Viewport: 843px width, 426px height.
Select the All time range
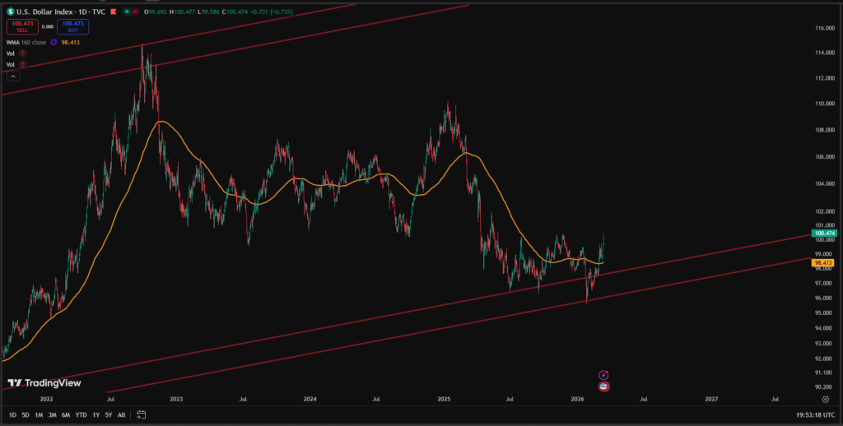click(x=122, y=414)
